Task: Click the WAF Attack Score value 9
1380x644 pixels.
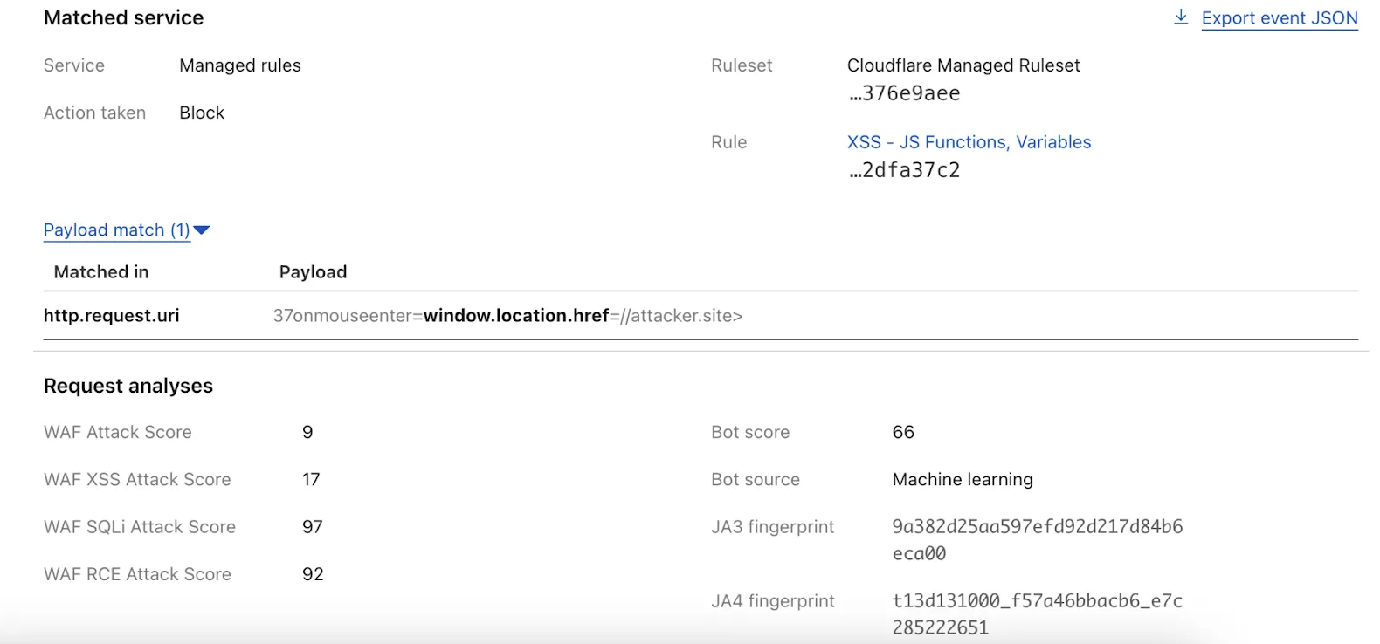Action: point(307,432)
